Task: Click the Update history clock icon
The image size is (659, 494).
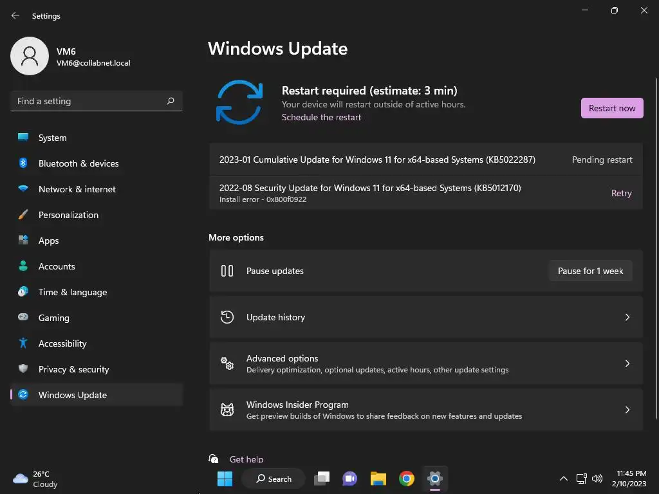Action: 227,317
